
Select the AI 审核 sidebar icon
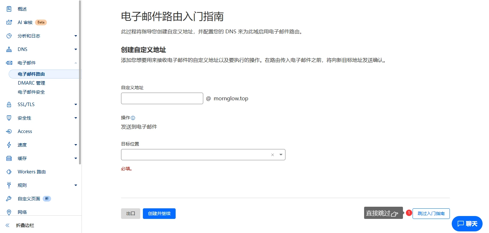pos(9,22)
